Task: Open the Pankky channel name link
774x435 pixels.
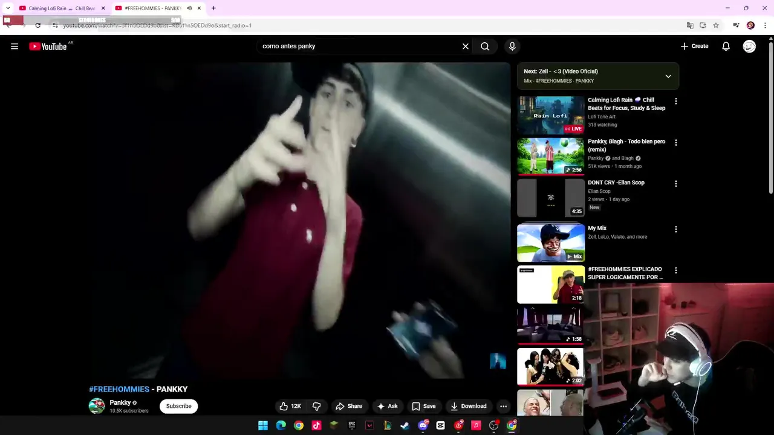Action: [120, 402]
